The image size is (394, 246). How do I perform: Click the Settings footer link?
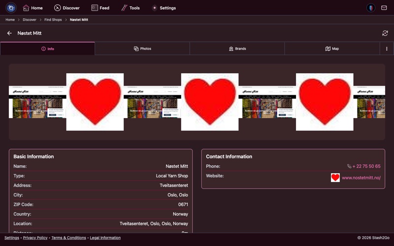(11, 238)
